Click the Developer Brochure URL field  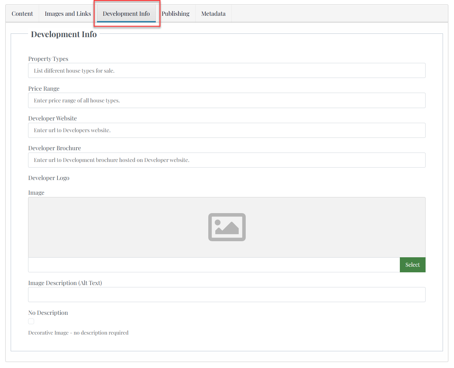[x=227, y=160]
